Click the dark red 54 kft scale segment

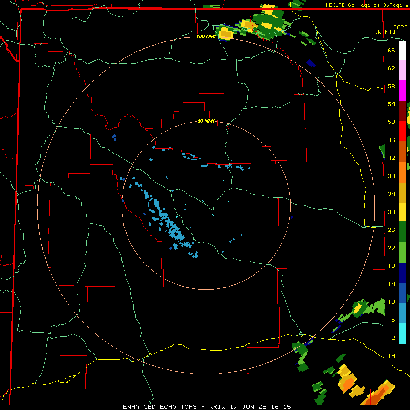click(402, 111)
